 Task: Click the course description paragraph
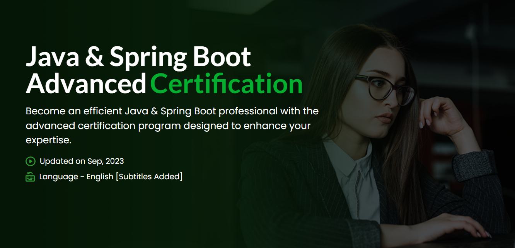coord(172,125)
